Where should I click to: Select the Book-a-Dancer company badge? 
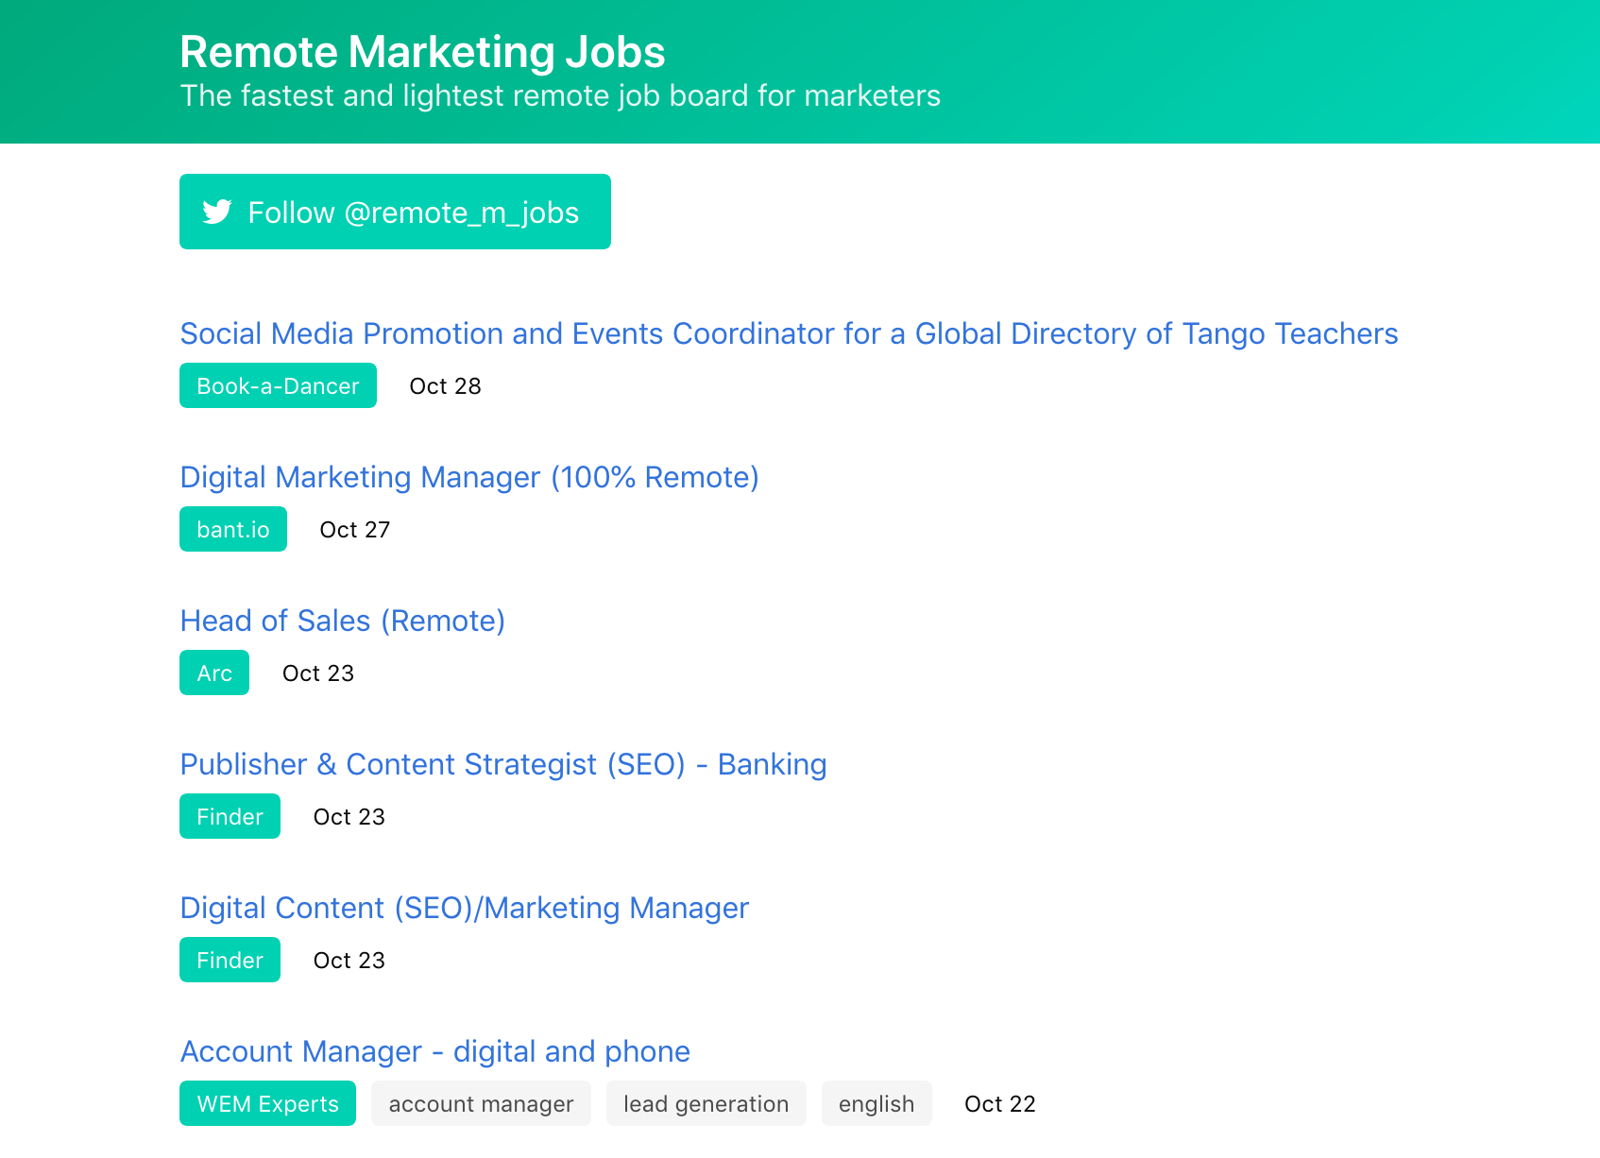tap(277, 385)
